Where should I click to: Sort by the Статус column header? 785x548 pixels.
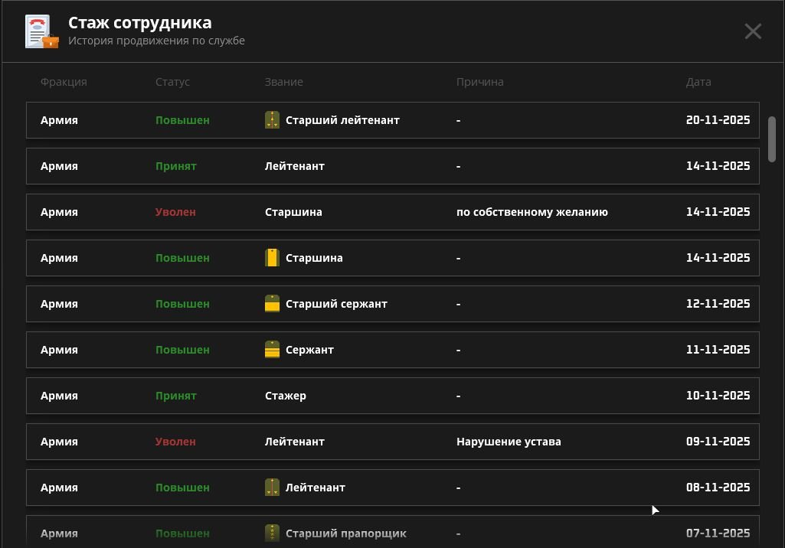pos(172,82)
